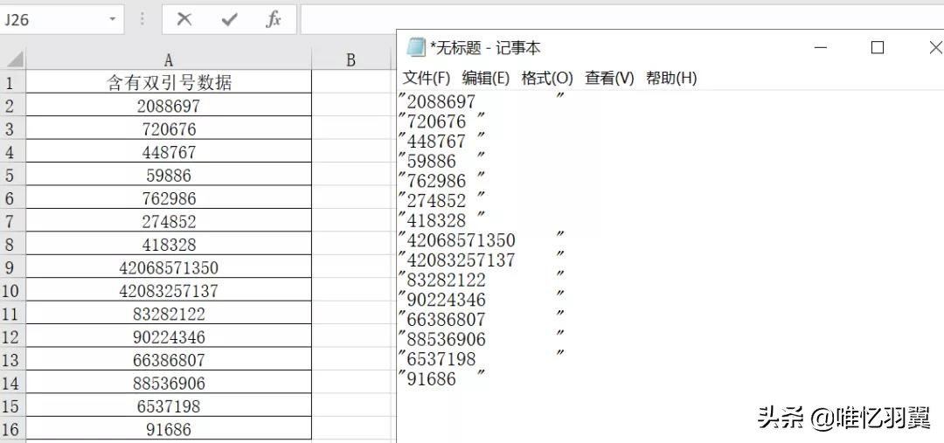The width and height of the screenshot is (944, 443).
Task: Open the Notepad 格式(O) menu
Action: tap(546, 79)
